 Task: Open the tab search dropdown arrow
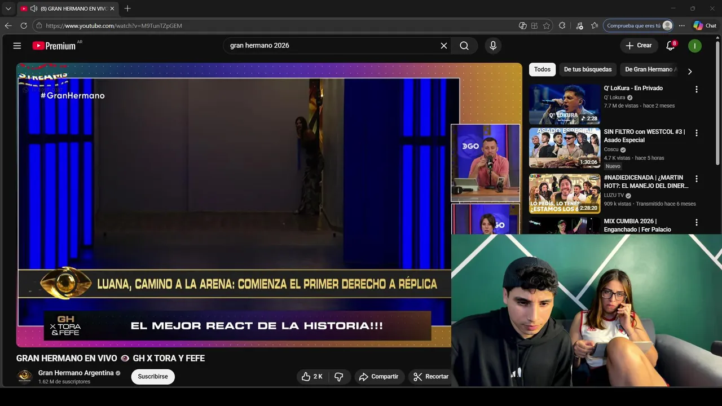(8, 8)
